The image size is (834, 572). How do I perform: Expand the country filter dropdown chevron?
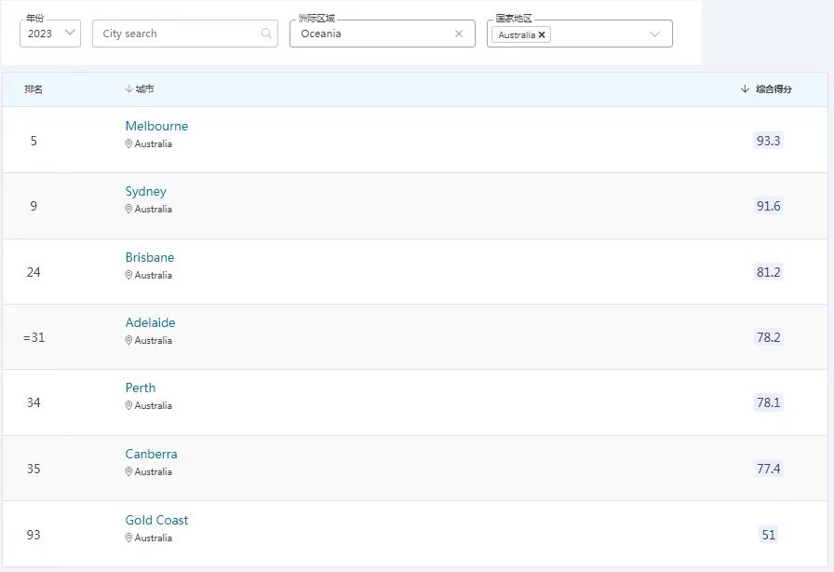click(x=654, y=34)
